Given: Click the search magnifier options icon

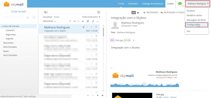Looking at the screenshot, I should pos(46,12).
